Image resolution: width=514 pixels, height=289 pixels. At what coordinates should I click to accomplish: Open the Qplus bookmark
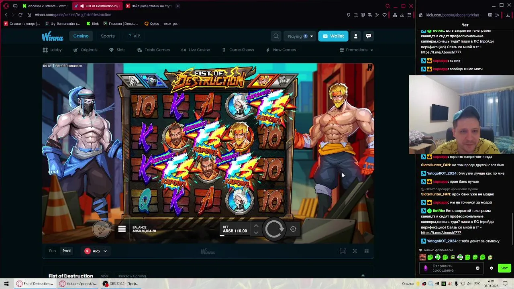tap(162, 24)
